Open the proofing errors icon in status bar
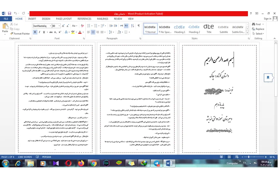278x180 pixels. tap(37, 157)
